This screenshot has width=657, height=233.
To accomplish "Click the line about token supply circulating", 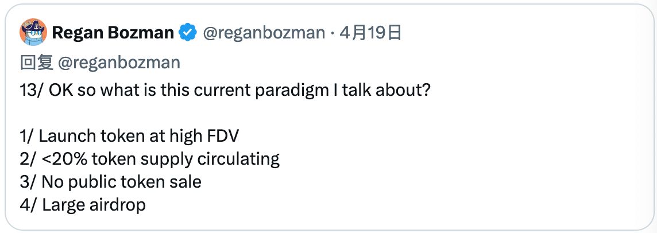I will coord(149,158).
